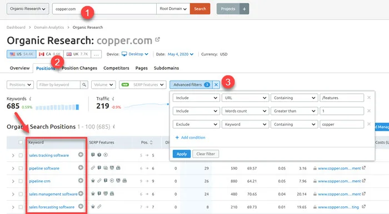Viewport: 389px width, 214px height.
Task: Open copper.com external link icon
Action: point(157,39)
